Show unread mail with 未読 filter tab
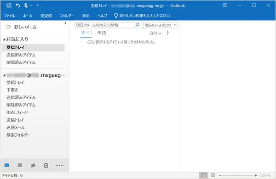Screen dimensions: 276x179 102,33
